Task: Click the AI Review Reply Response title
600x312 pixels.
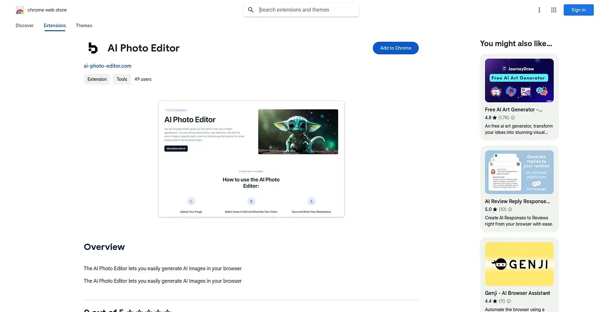Action: [x=517, y=201]
